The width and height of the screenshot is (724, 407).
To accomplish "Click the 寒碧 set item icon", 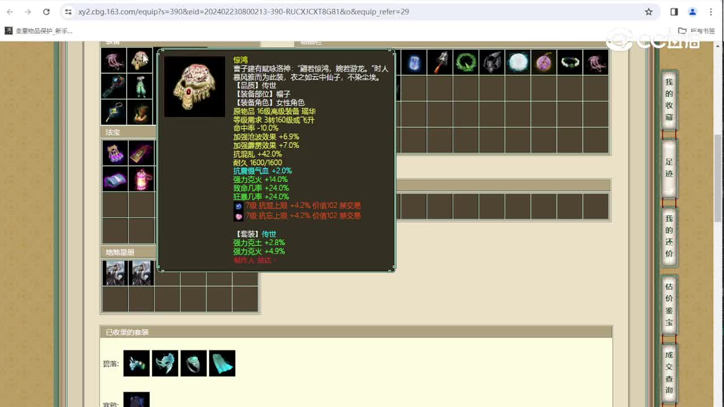I will click(137, 400).
